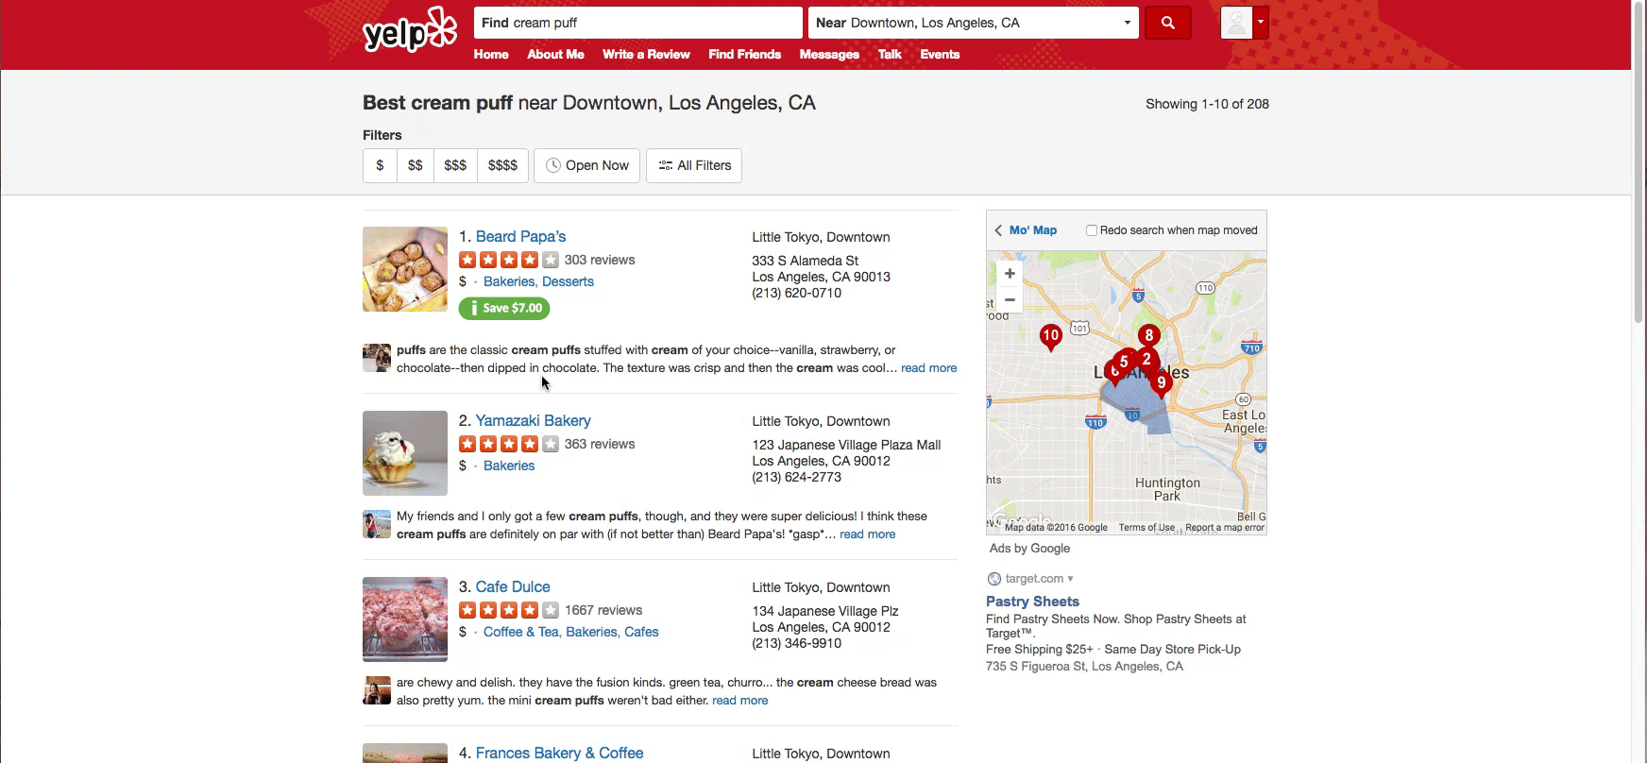Image resolution: width=1647 pixels, height=763 pixels.
Task: Open the user avatar icon
Action: pos(1236,23)
